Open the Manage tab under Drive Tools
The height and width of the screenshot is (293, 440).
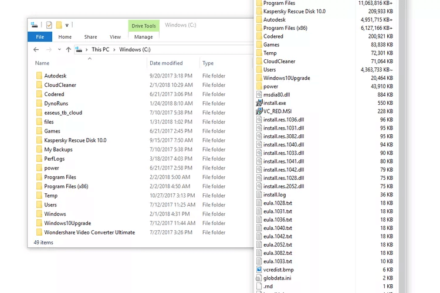[x=143, y=37]
